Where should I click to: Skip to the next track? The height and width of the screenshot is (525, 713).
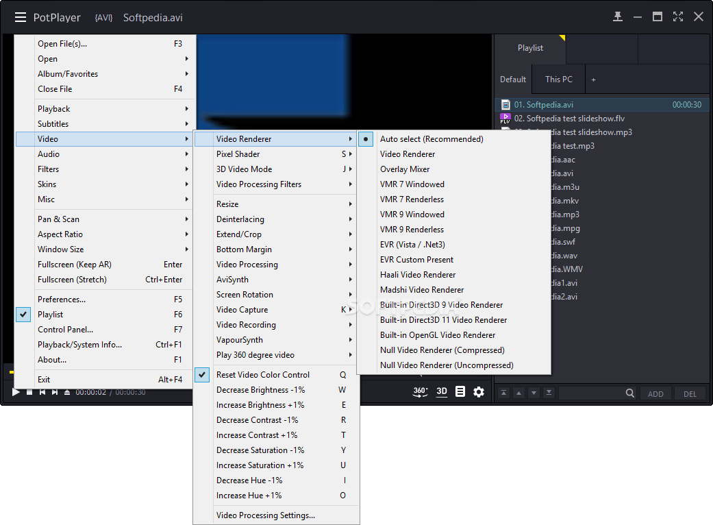pos(55,392)
